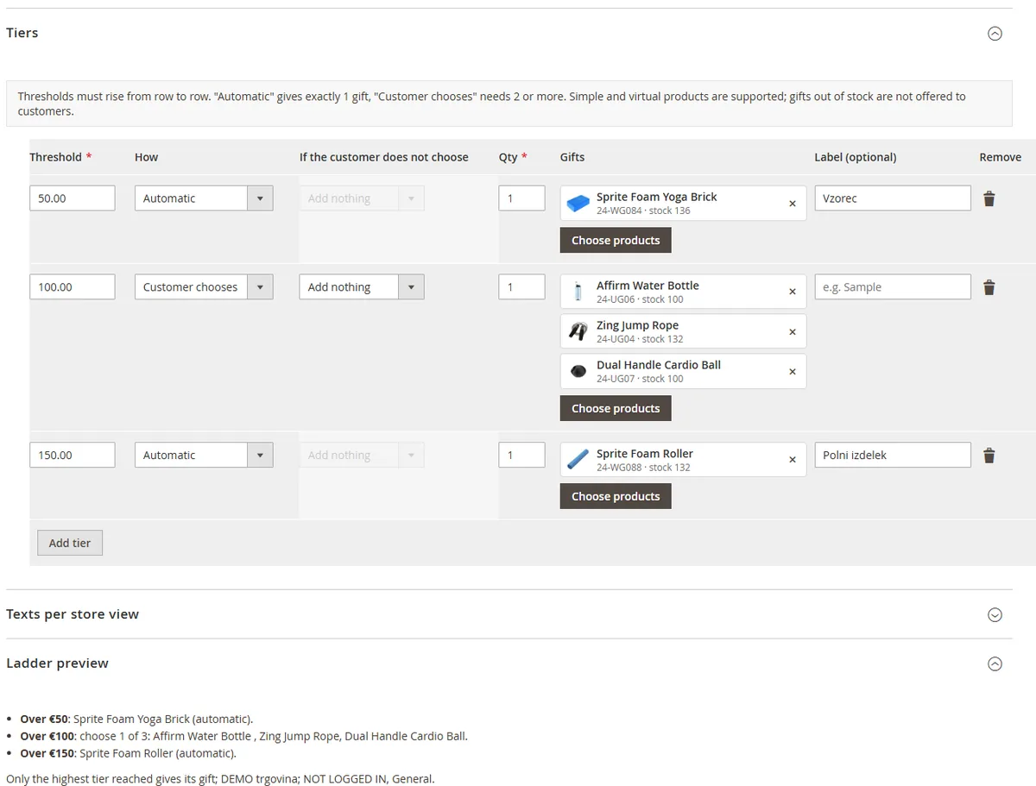Click the Label (optional) column header

pyautogui.click(x=856, y=158)
